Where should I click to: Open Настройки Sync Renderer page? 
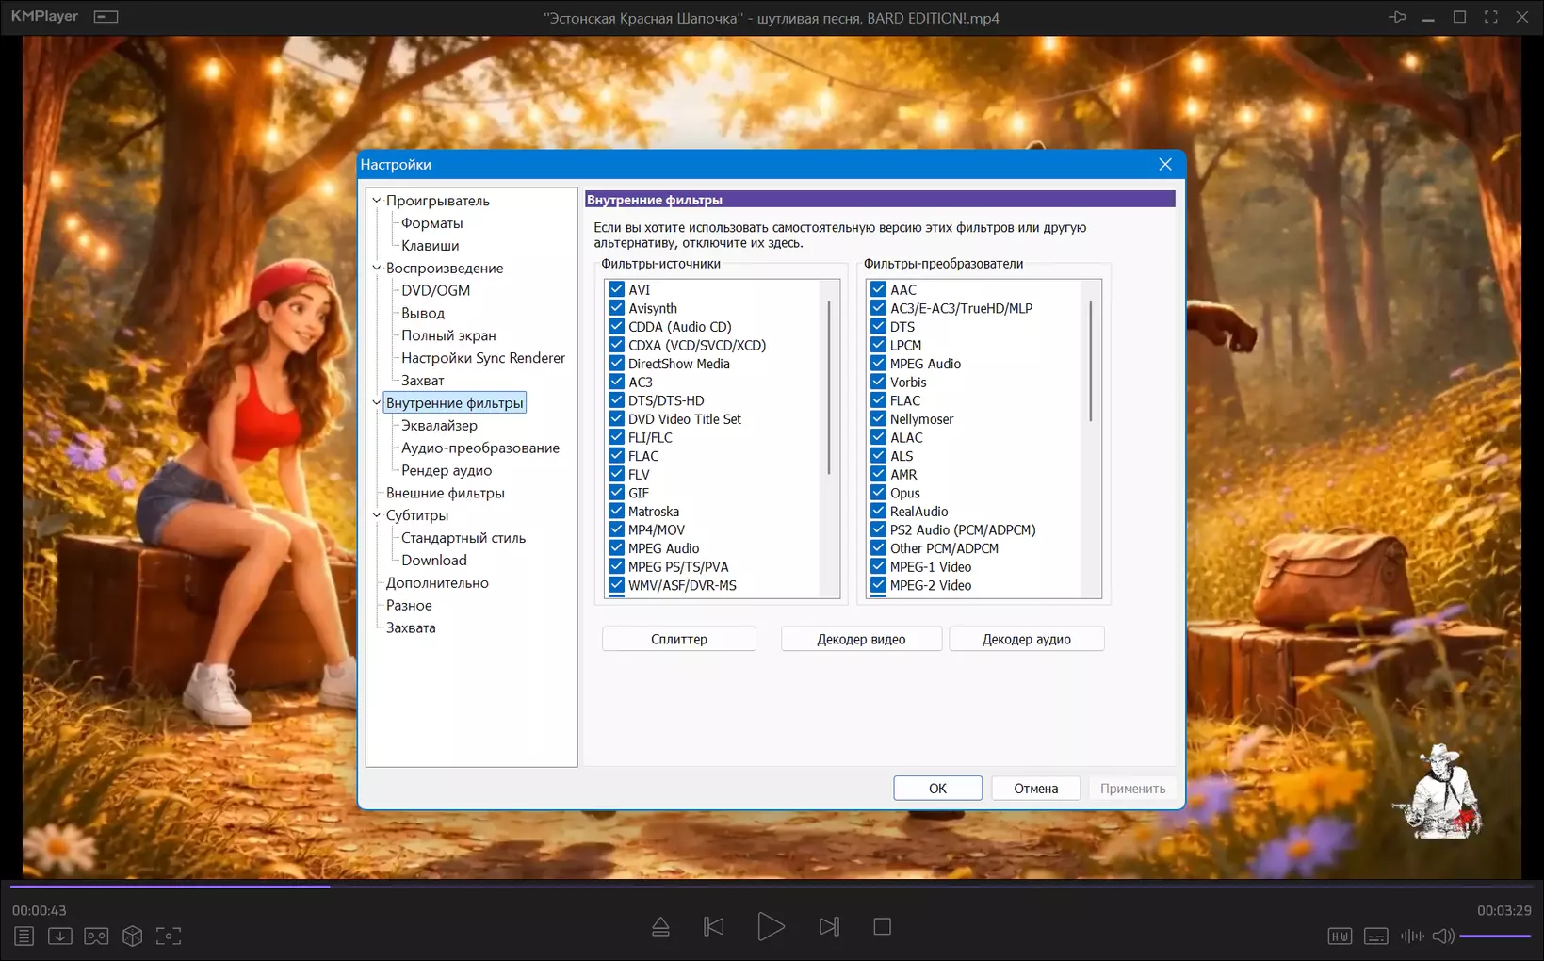tap(483, 358)
